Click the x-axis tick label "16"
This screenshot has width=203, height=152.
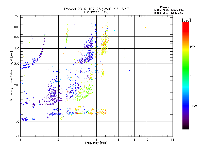[173, 140]
